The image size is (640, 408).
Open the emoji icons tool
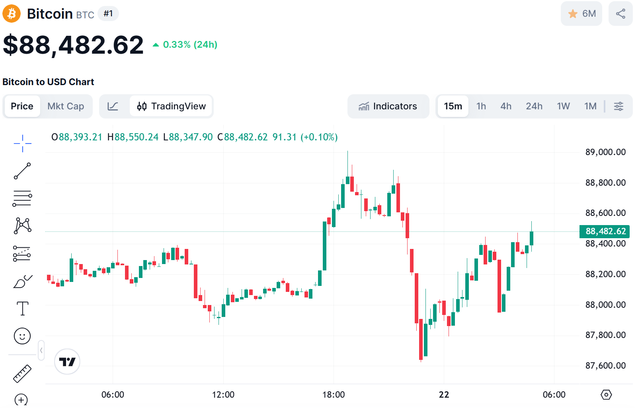coord(22,336)
